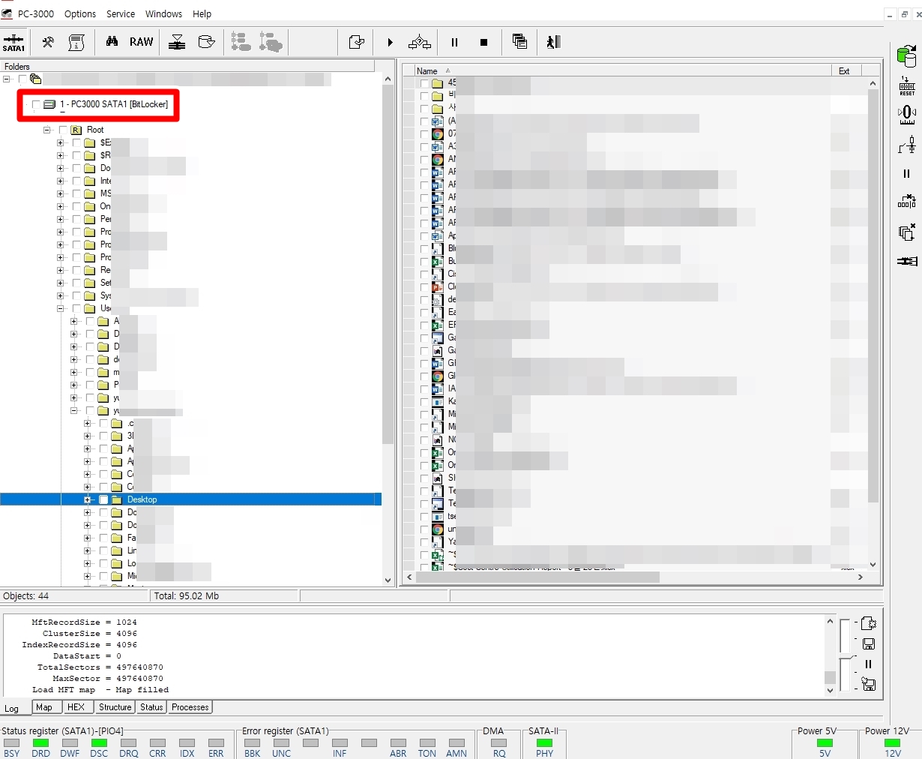Viewport: 922px width, 759px height.
Task: Open the hammer-and-wrench tools icon
Action: [x=48, y=43]
